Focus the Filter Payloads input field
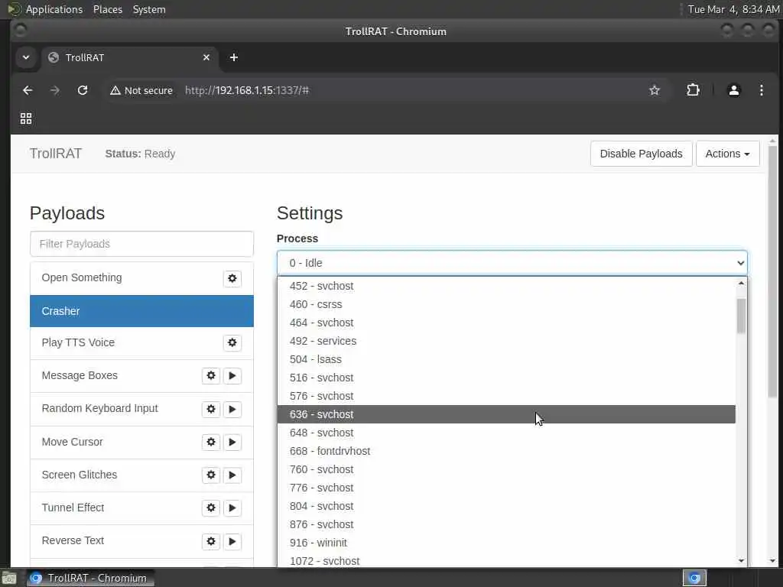Viewport: 783px width, 587px height. coord(141,244)
